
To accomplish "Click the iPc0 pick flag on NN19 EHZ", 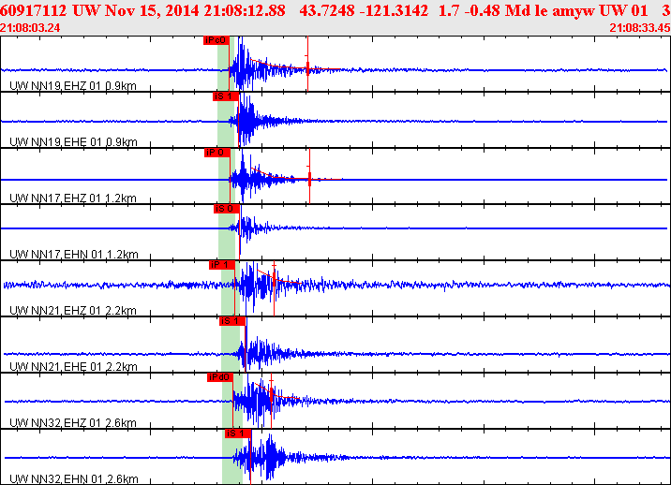I will [x=215, y=40].
